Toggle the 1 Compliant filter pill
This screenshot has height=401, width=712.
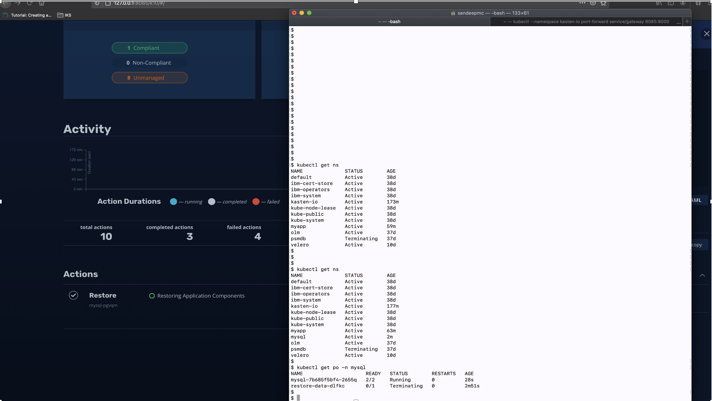[x=150, y=48]
